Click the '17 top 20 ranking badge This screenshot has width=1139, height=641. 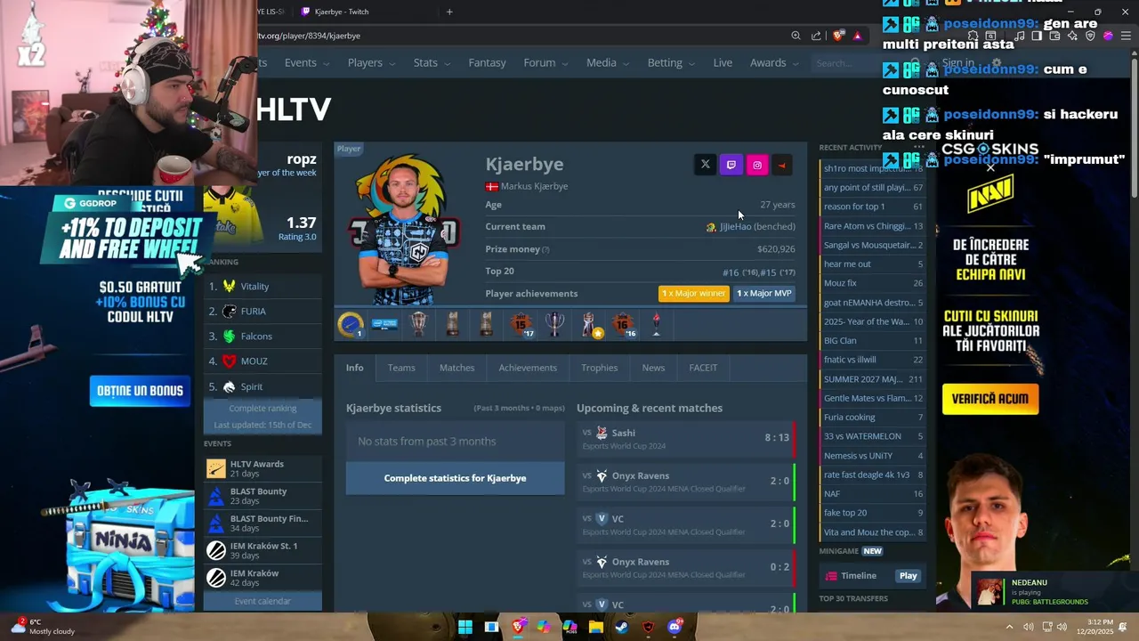pos(521,324)
